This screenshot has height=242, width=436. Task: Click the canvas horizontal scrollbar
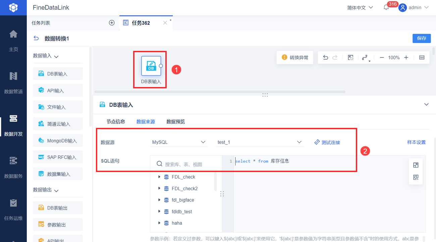(x=220, y=91)
